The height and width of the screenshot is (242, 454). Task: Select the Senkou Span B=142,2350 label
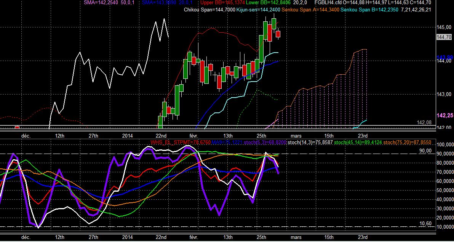369,10
